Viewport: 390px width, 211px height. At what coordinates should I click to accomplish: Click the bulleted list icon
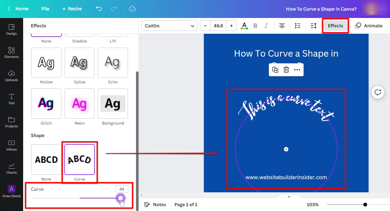point(298,26)
